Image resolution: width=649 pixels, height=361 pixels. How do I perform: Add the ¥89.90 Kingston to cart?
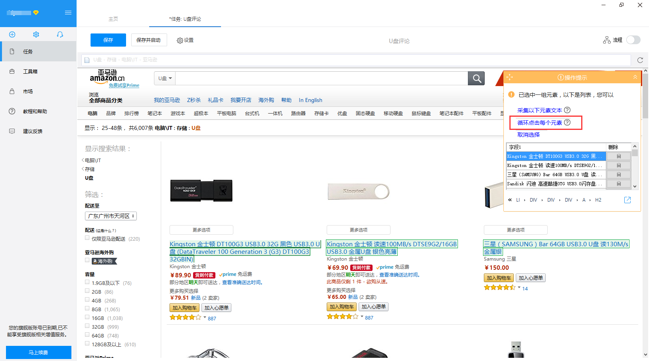click(x=184, y=308)
